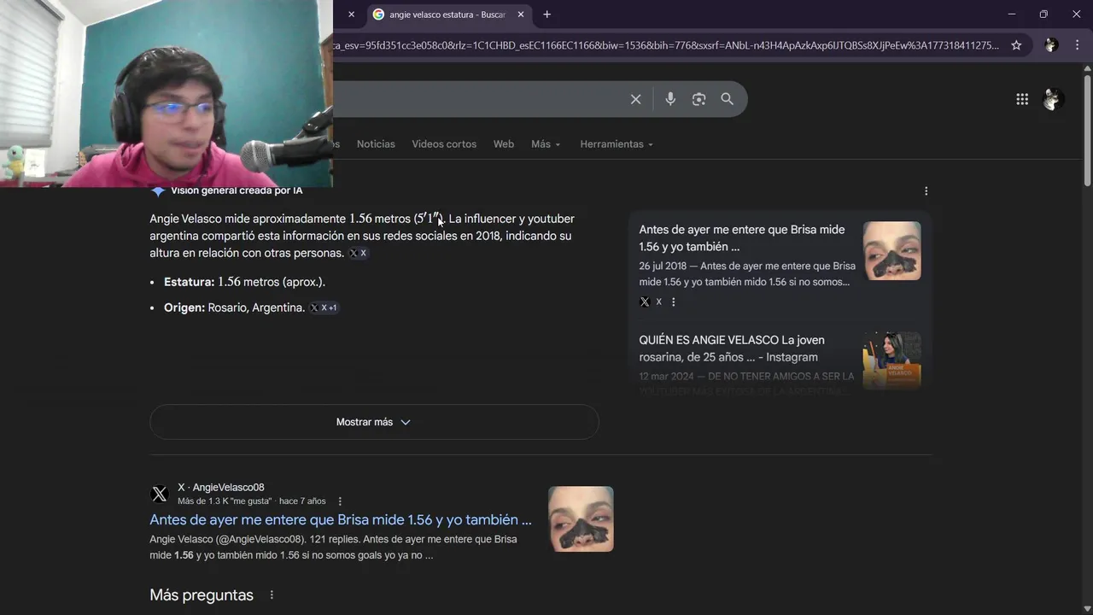
Task: Switch to the Web tab
Action: point(504,144)
